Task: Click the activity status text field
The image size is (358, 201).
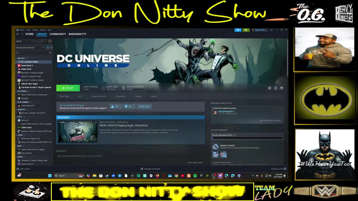Action: [130, 156]
